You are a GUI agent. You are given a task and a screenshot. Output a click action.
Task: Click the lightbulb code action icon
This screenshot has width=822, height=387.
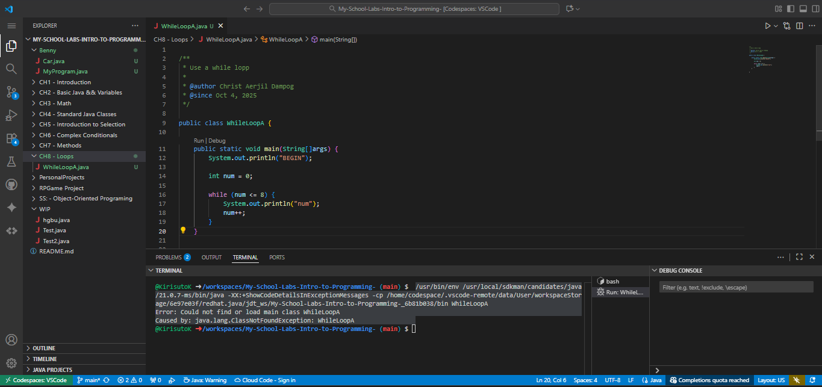[183, 231]
